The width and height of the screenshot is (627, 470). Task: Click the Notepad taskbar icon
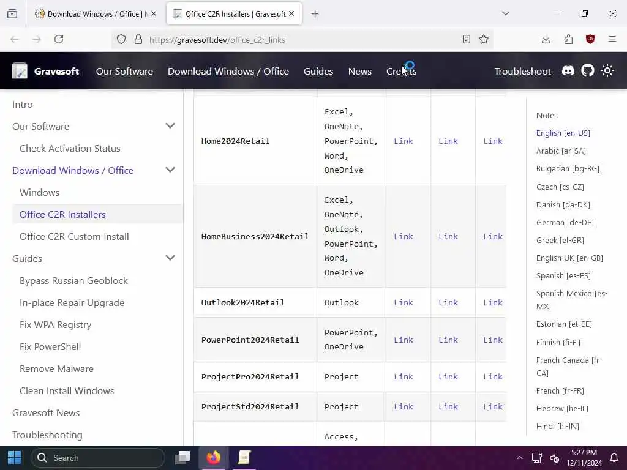pos(244,458)
